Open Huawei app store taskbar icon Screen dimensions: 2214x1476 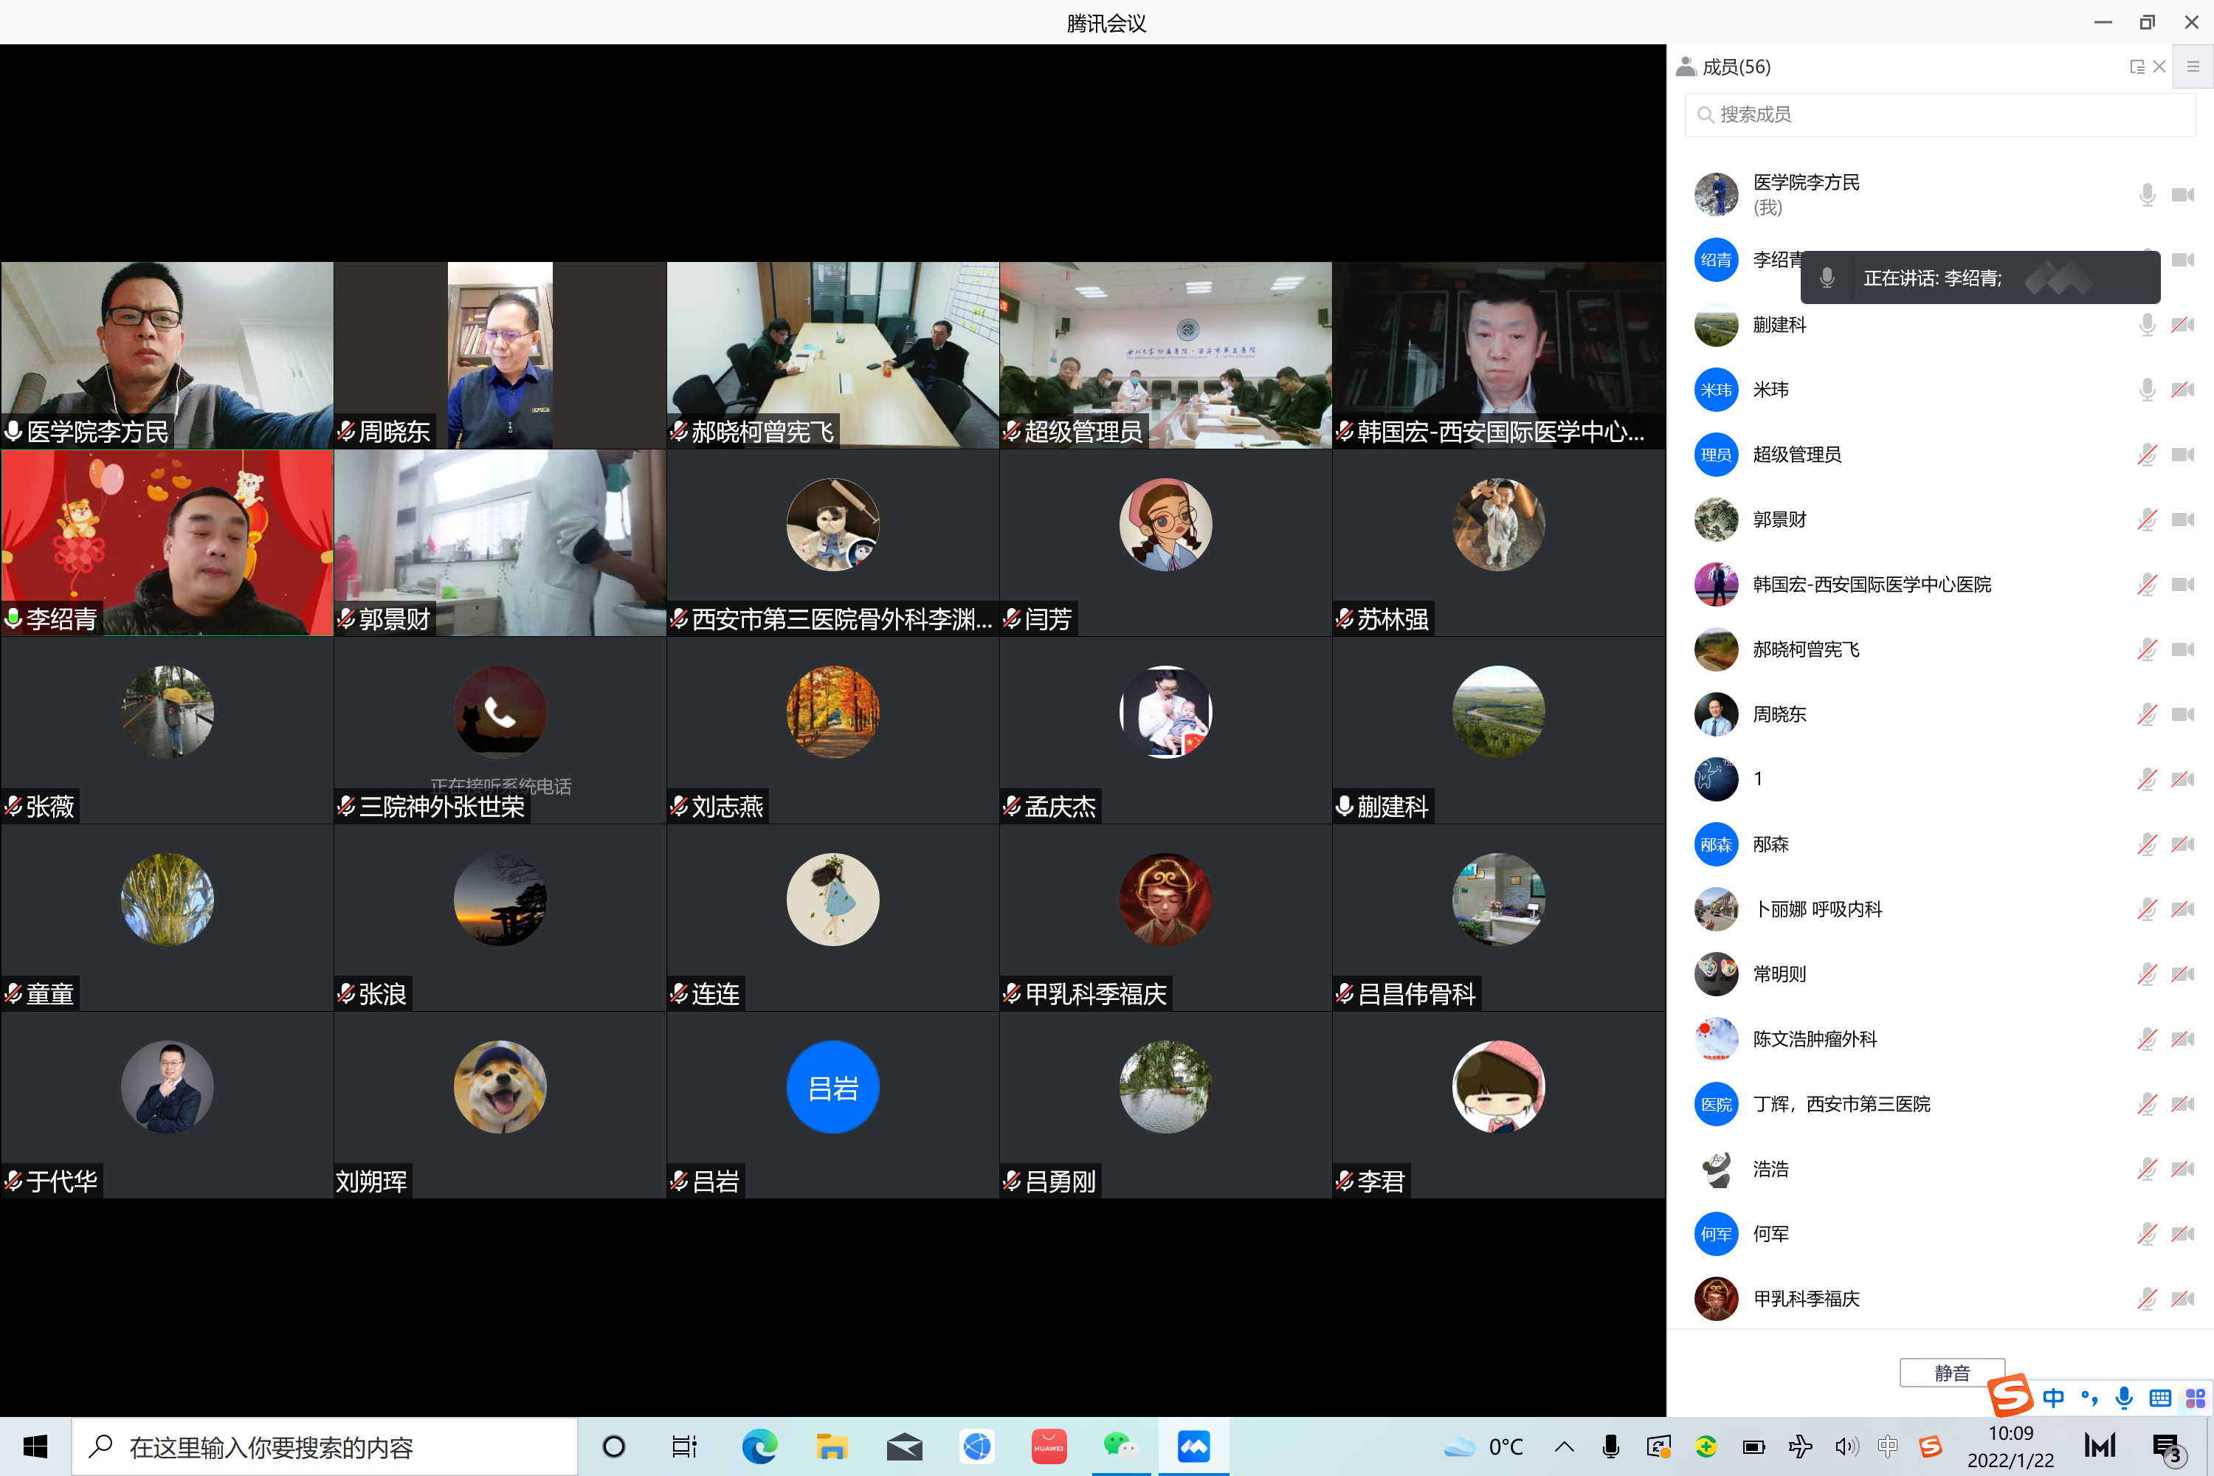coord(1048,1446)
